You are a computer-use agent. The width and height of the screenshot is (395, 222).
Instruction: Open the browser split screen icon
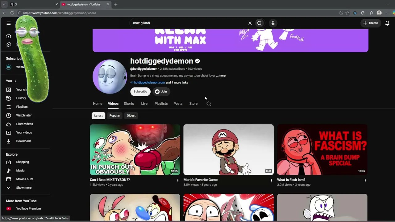(x=341, y=13)
